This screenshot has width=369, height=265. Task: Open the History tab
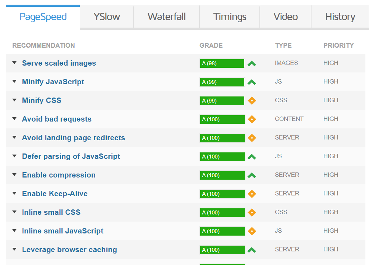click(340, 16)
